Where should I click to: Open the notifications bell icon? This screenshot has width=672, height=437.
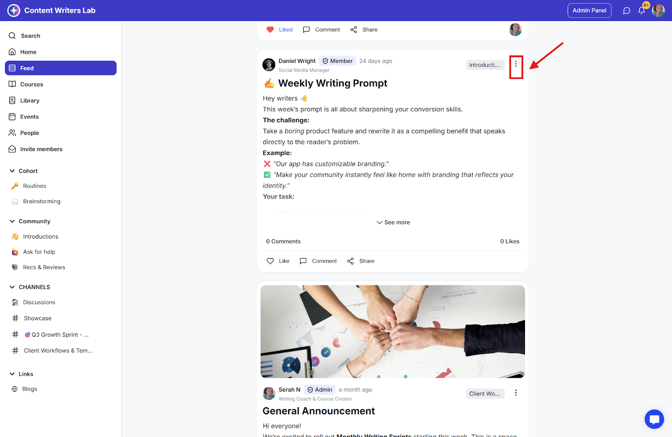(641, 10)
